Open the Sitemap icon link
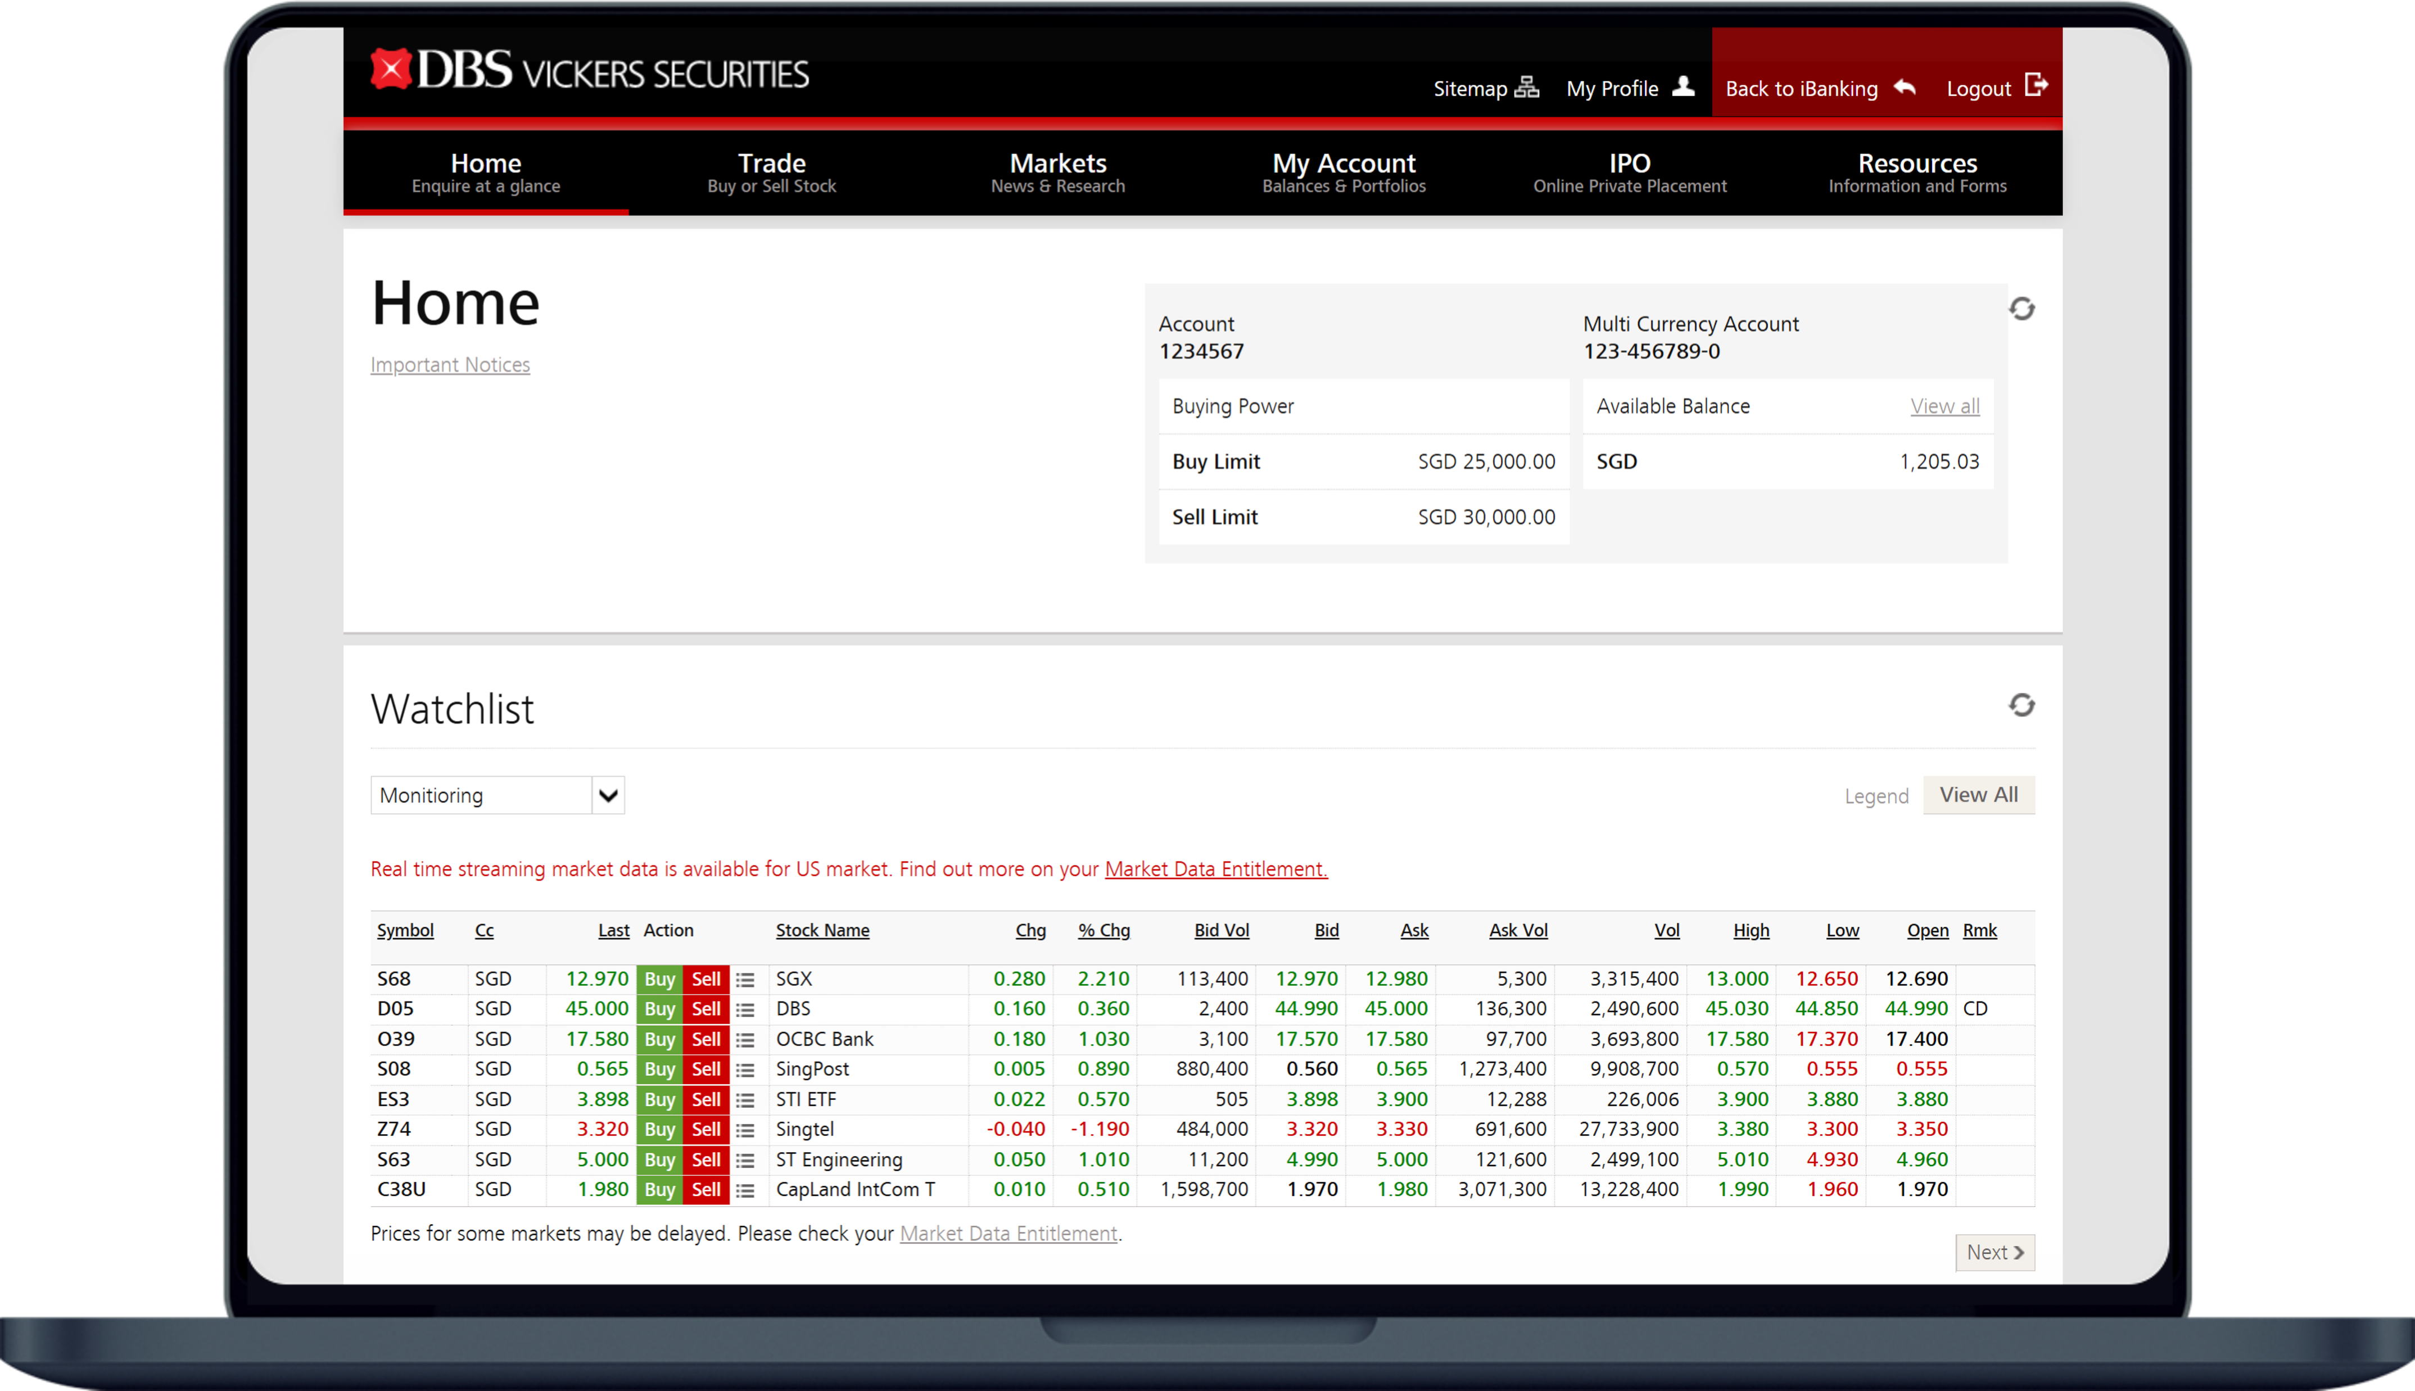 point(1527,88)
